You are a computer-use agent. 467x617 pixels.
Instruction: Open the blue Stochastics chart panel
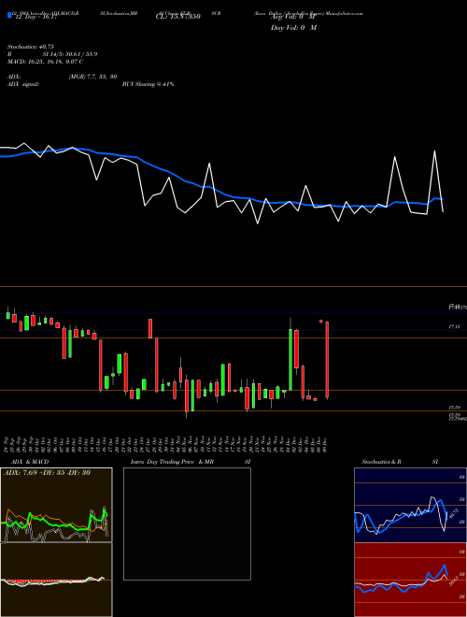click(x=410, y=505)
